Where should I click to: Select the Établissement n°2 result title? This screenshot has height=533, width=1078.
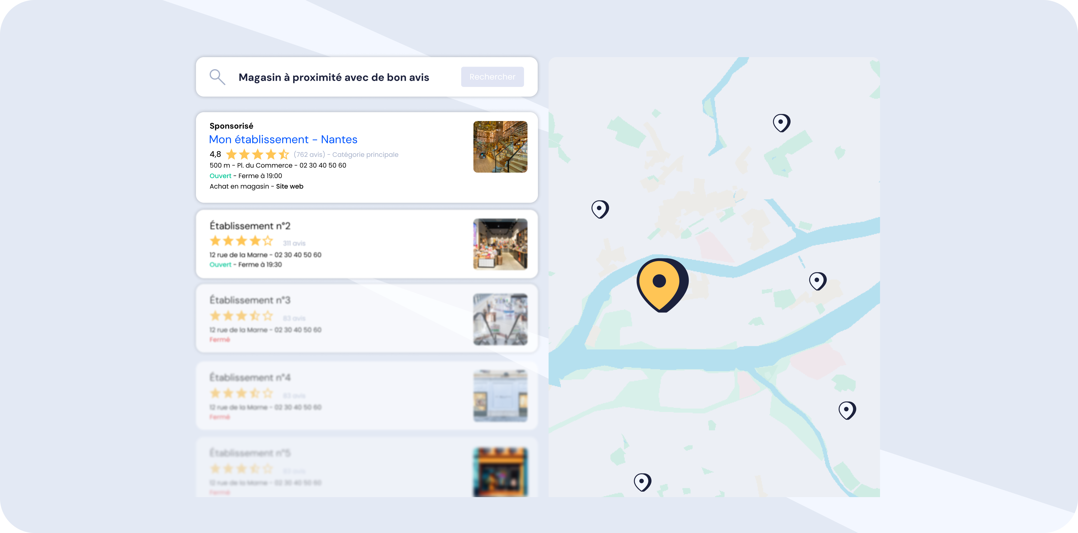coord(250,226)
